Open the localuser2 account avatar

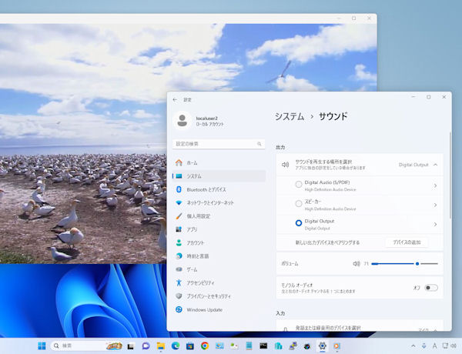[x=182, y=121]
